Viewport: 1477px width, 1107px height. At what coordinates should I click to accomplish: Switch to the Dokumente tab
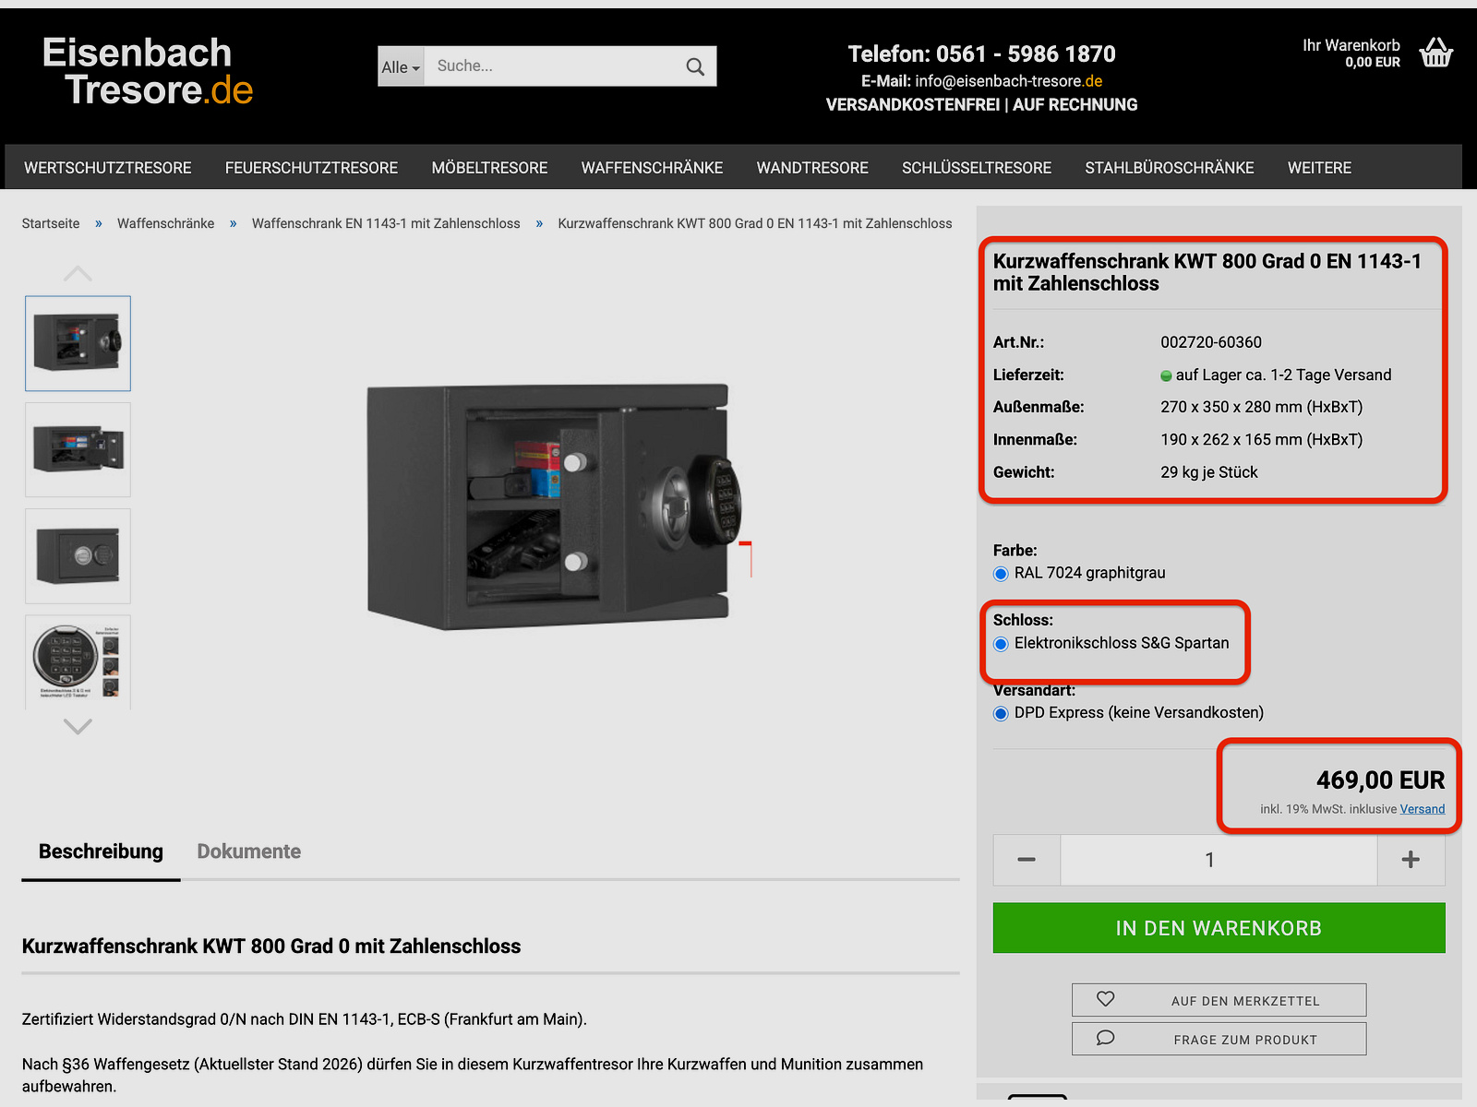click(248, 851)
